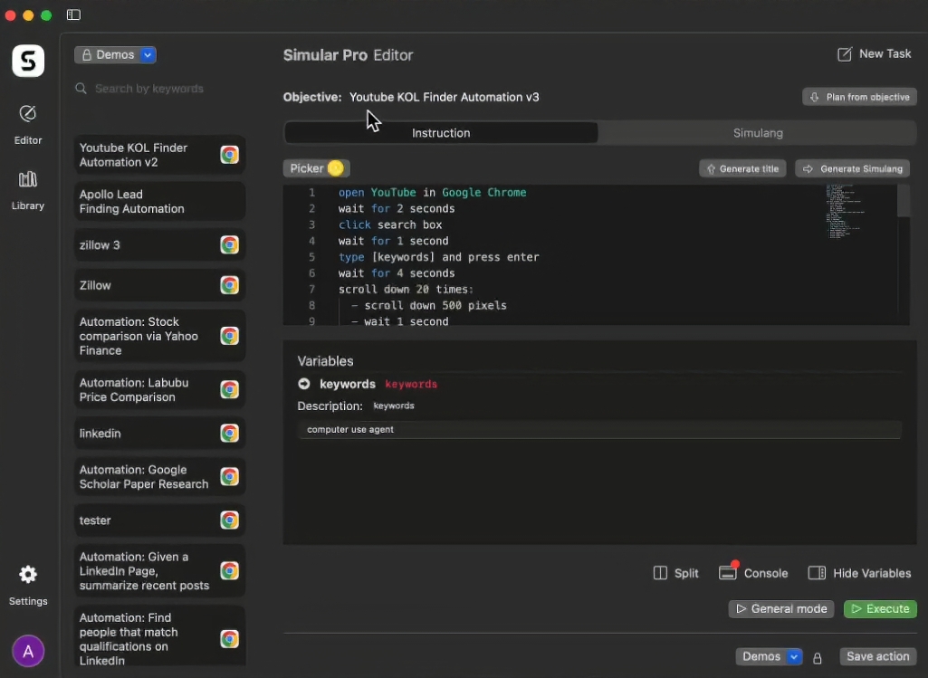Click Chrome icon on linkedin row
Screen dimensions: 928x678
click(229, 433)
